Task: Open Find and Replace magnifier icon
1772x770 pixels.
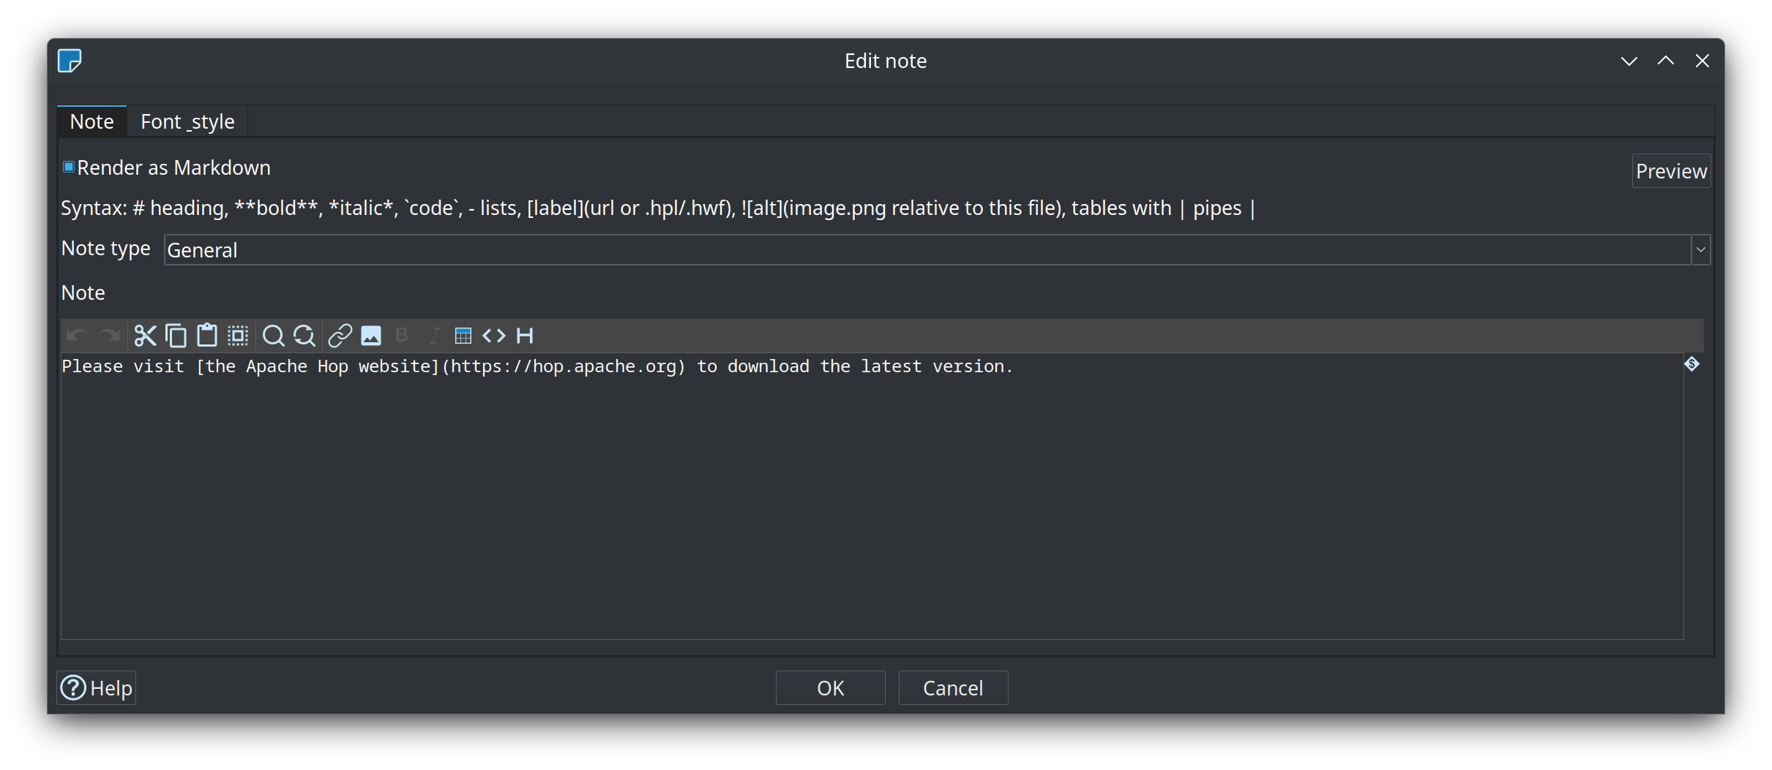Action: click(304, 336)
